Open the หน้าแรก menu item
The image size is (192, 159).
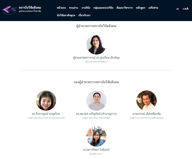click(x=61, y=8)
